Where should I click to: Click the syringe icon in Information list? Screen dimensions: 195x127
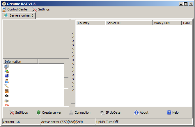[x=7, y=86]
